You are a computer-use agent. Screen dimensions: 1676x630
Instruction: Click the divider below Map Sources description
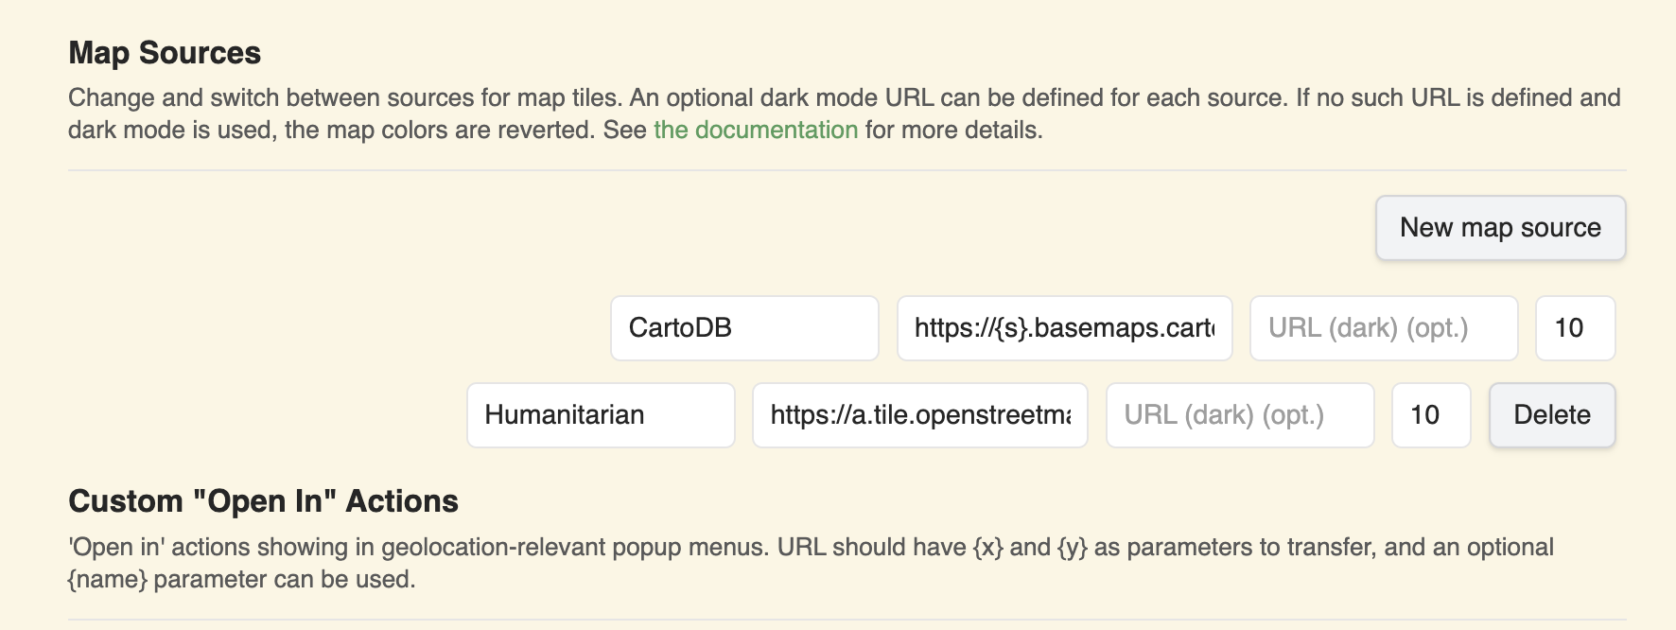pos(847,170)
